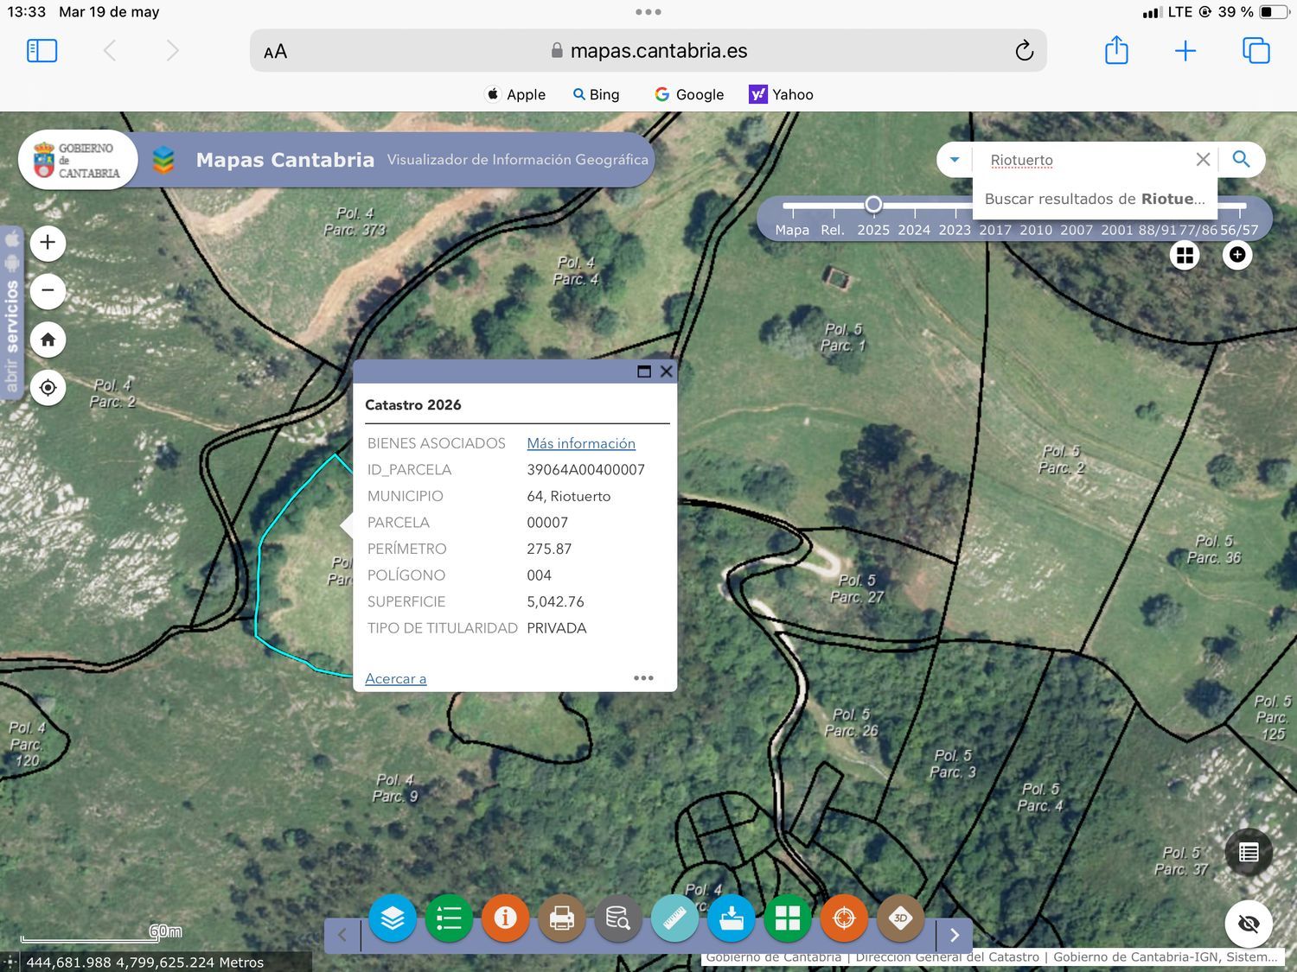Select the 2017 imagery year
Screen dimensions: 1297x972
[x=995, y=230]
